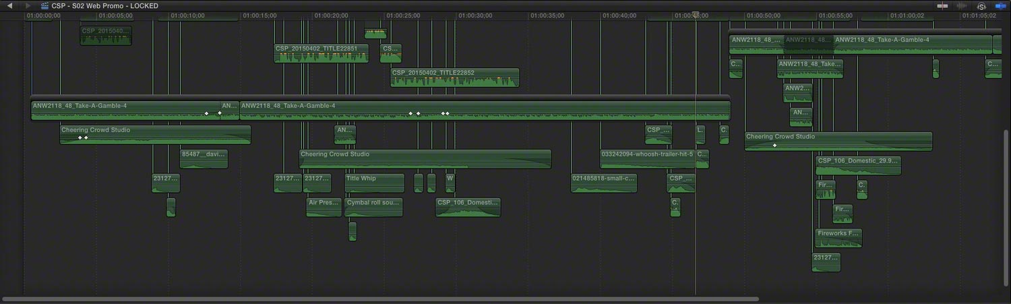The height and width of the screenshot is (304, 1011).
Task: Select the 033242094-whoosh-trailer-hit-5 clip
Action: pos(648,158)
